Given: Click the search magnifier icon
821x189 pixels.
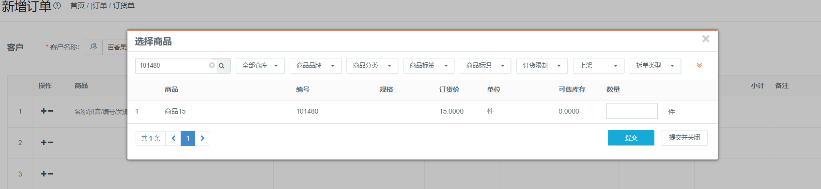Looking at the screenshot, I should click(221, 66).
